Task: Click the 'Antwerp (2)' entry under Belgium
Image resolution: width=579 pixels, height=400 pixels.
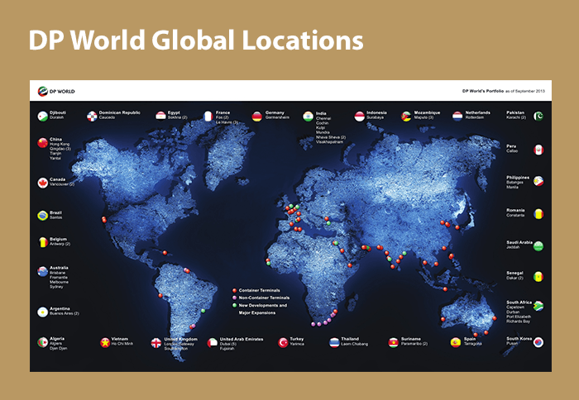Action: (60, 244)
